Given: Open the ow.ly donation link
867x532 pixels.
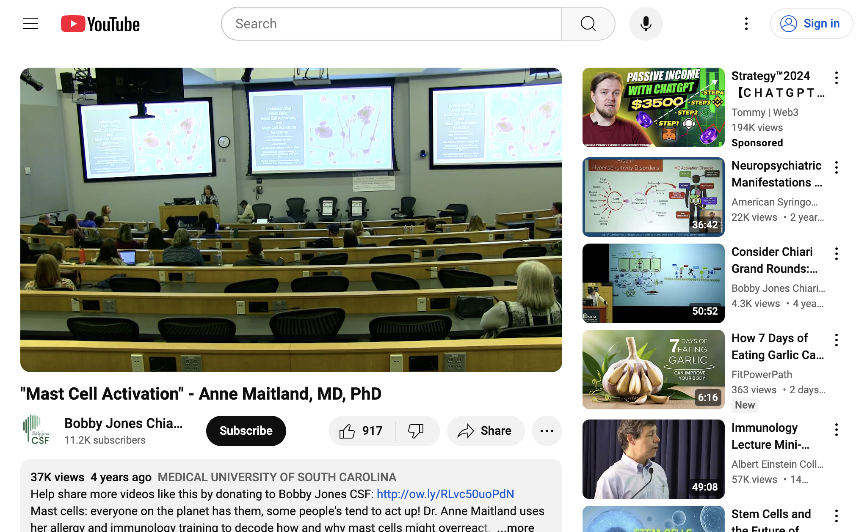Looking at the screenshot, I should click(445, 494).
